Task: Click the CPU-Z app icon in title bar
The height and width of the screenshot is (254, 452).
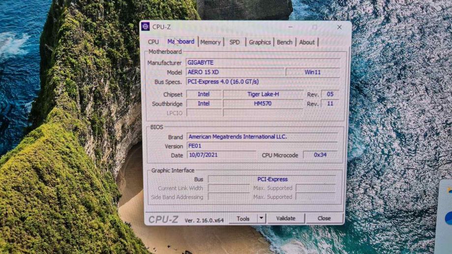Action: point(145,26)
